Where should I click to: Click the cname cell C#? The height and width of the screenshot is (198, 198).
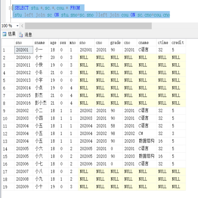tap(147, 133)
